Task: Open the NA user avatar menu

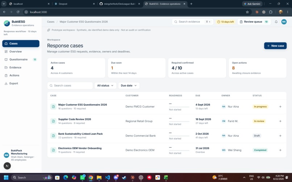Action: click(284, 22)
